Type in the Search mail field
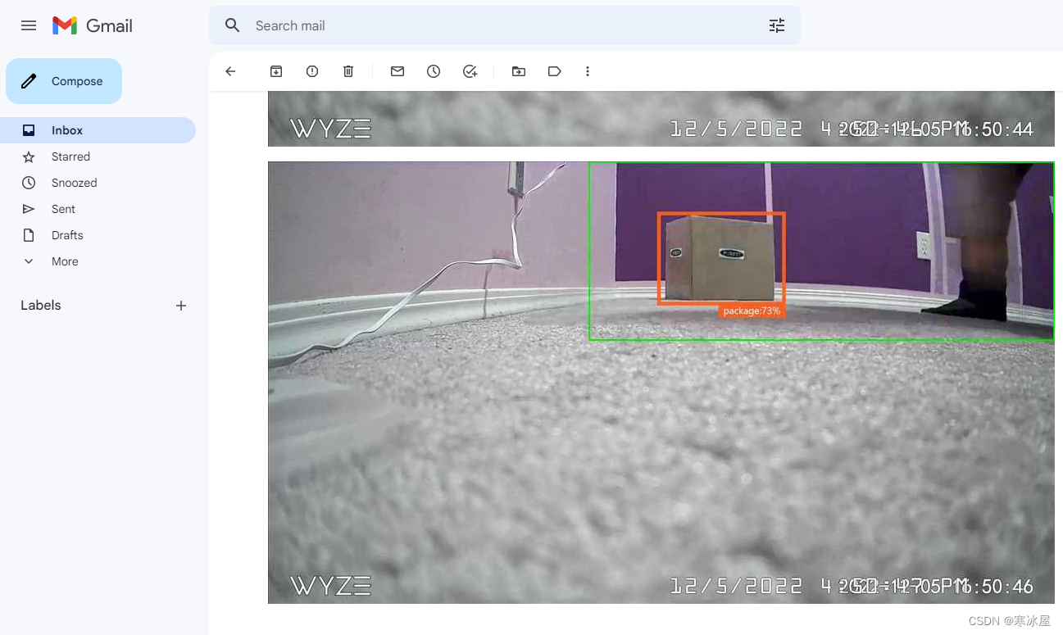This screenshot has height=635, width=1063. click(504, 25)
